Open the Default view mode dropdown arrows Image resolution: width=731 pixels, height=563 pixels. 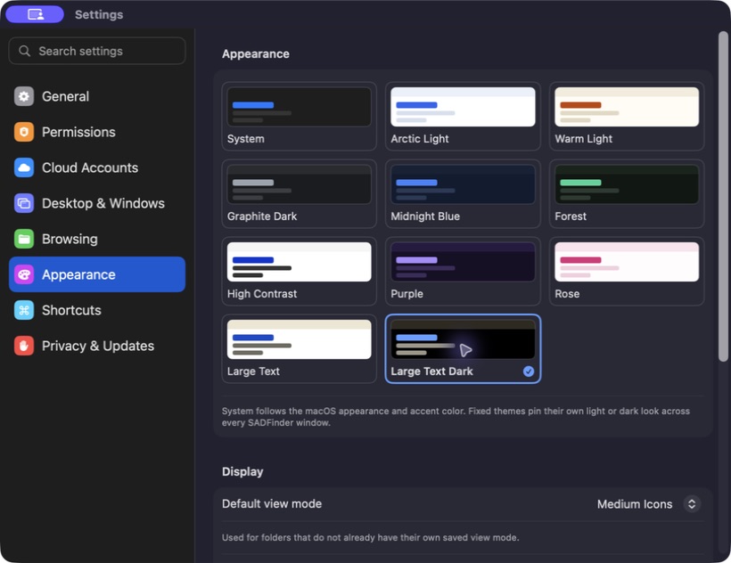pyautogui.click(x=692, y=504)
